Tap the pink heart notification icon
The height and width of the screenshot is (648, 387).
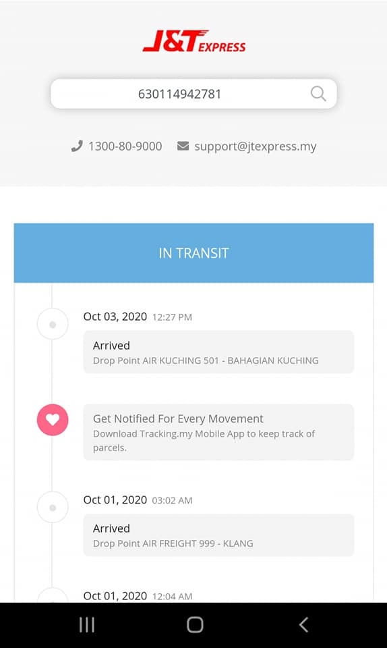point(53,419)
